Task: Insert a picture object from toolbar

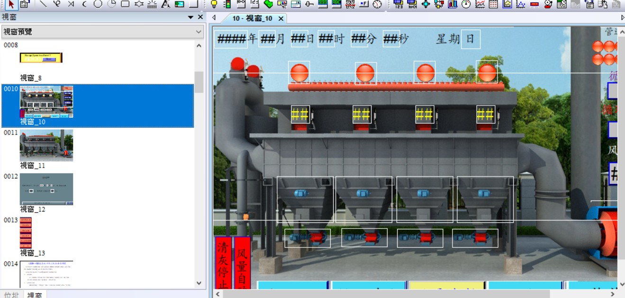Action: pos(179,4)
